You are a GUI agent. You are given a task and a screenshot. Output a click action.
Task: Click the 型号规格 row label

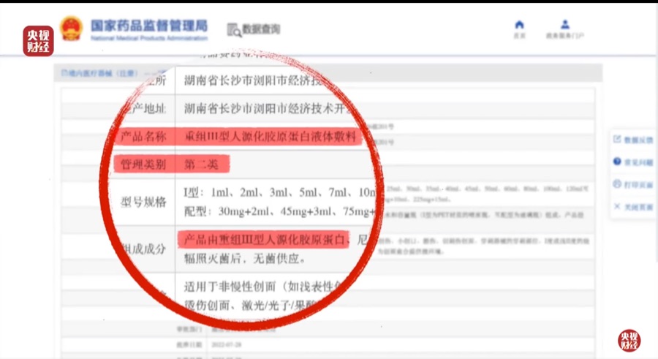point(143,203)
